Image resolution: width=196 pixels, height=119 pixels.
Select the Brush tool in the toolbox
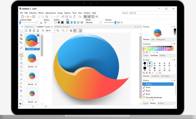tap(21, 48)
